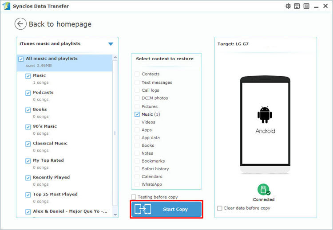Toggle the My Top Rated checkbox
The height and width of the screenshot is (230, 333).
pos(28,161)
